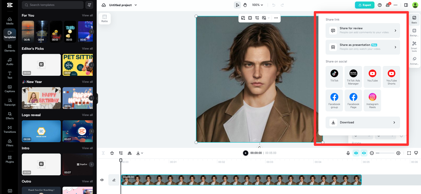Open the Plugins panel
This screenshot has width=421, height=194.
coord(10,159)
